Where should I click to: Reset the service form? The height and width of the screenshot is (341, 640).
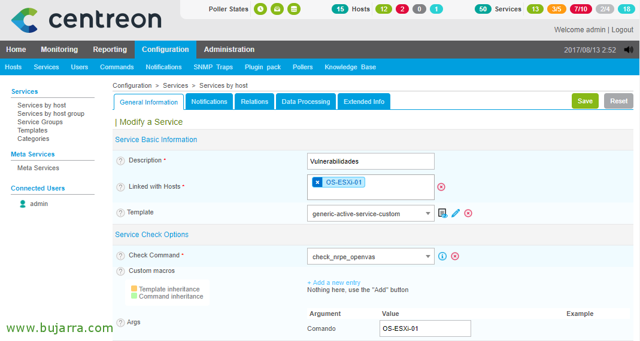pyautogui.click(x=619, y=101)
